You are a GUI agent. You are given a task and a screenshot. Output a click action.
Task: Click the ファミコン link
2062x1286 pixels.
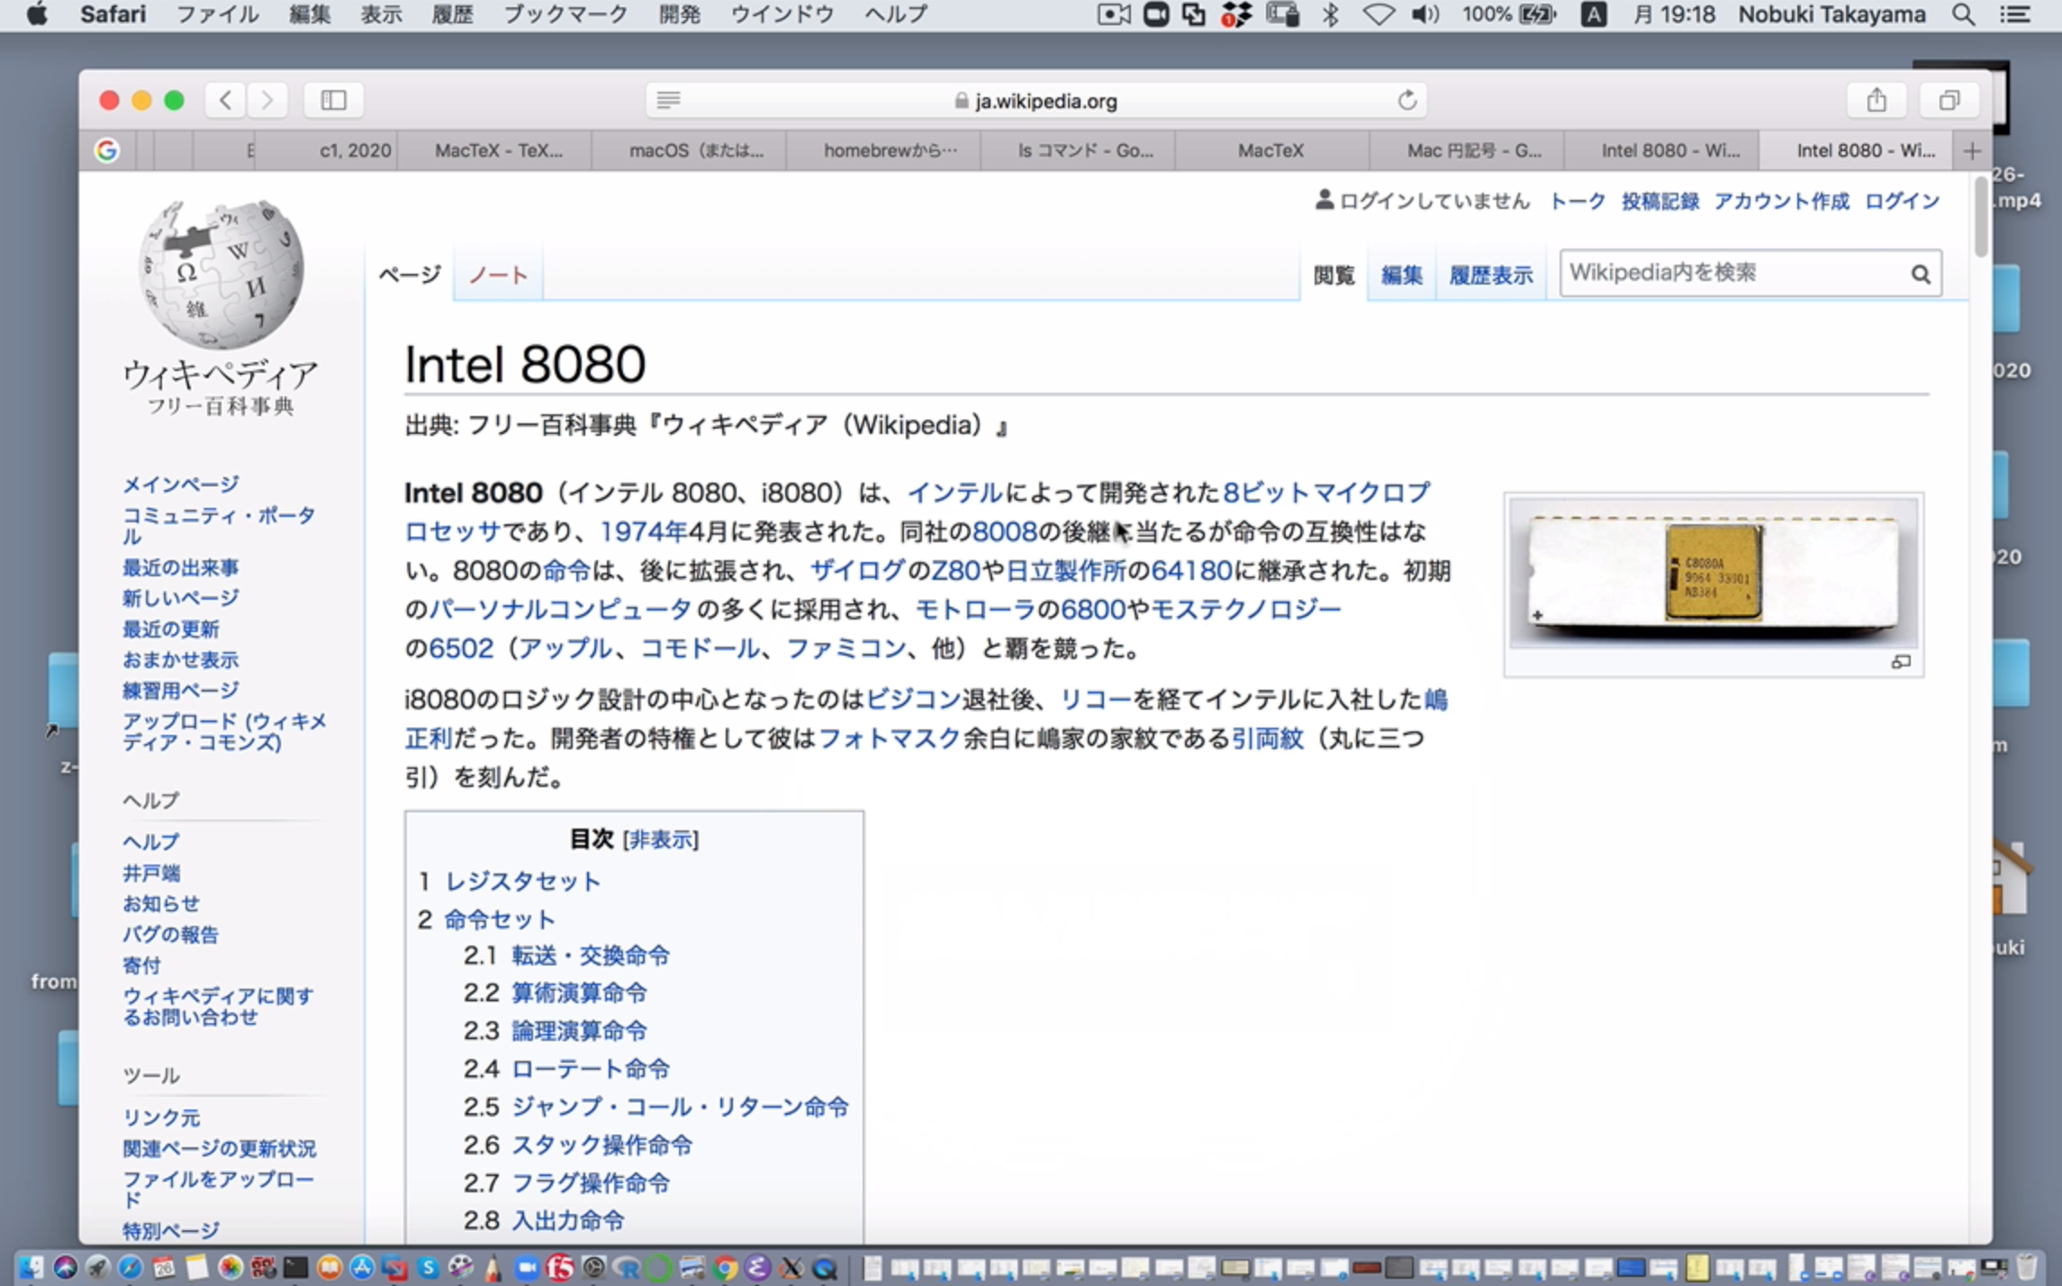click(x=846, y=648)
